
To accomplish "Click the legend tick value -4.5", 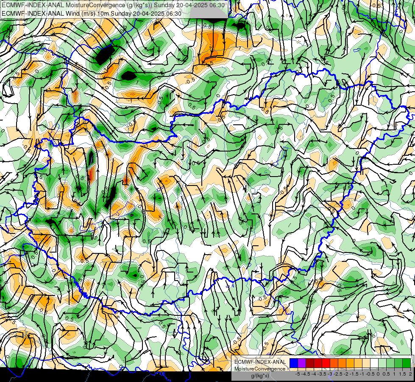I will tap(306, 374).
